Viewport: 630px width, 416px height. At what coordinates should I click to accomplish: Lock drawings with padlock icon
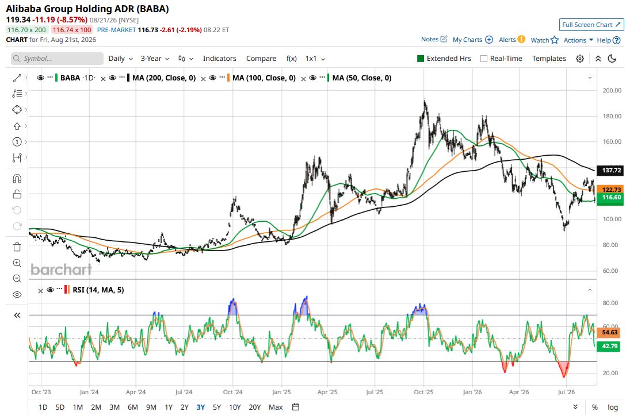[x=17, y=194]
